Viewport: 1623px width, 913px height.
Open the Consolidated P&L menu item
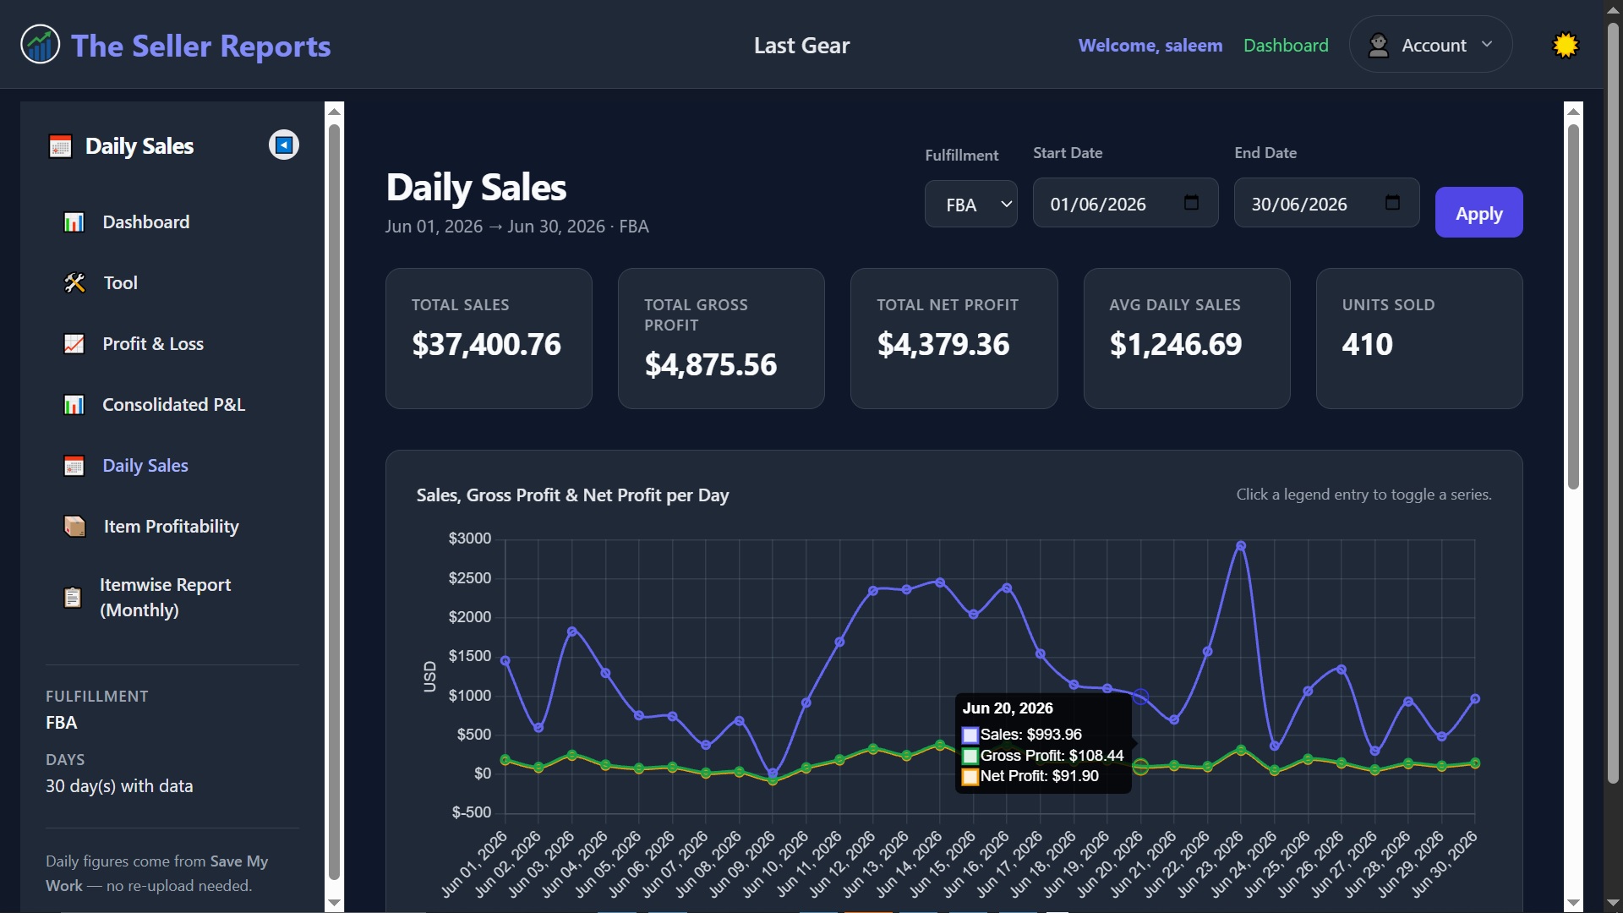(x=172, y=404)
